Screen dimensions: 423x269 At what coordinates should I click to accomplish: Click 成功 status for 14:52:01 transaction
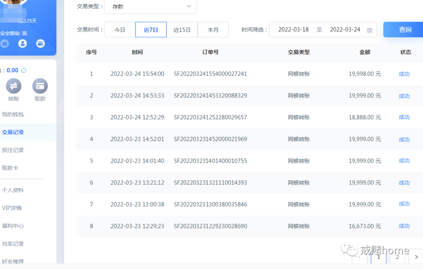[x=404, y=140]
